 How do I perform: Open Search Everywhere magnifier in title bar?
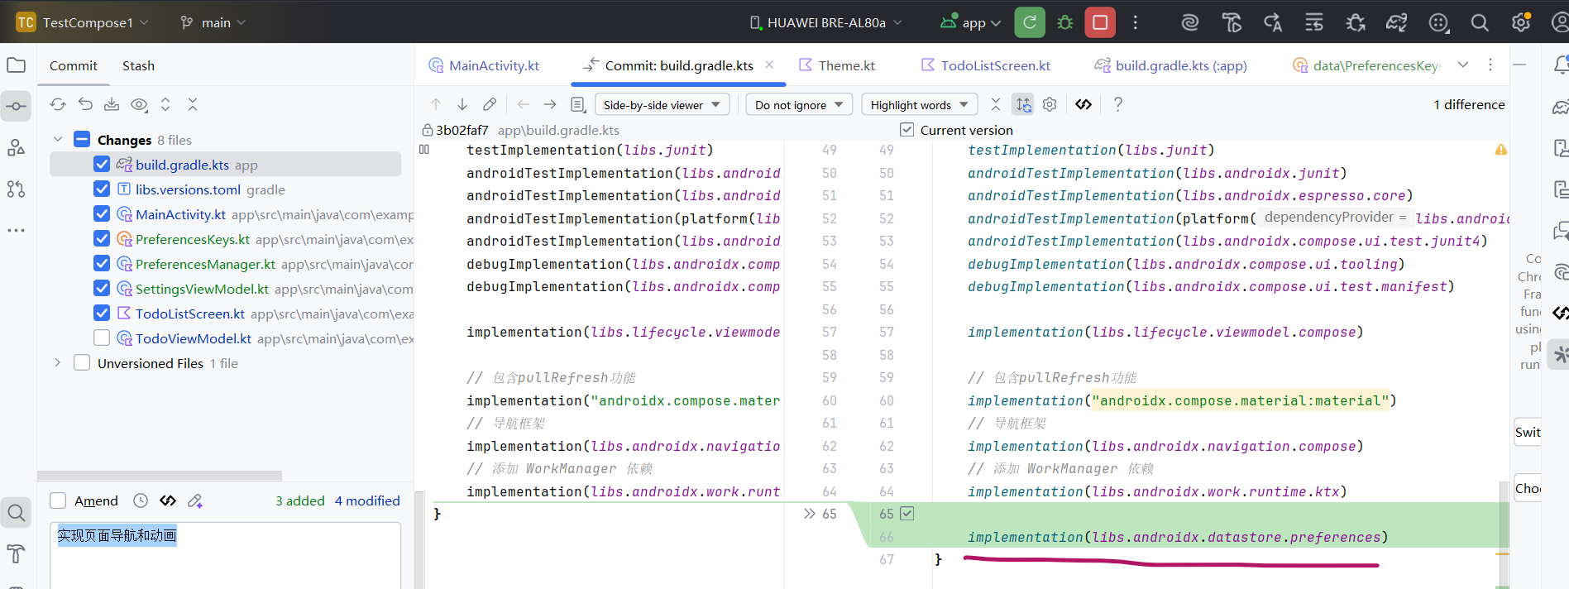[1480, 22]
